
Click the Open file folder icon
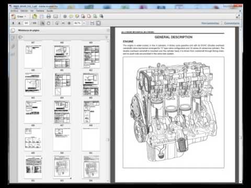35,16
